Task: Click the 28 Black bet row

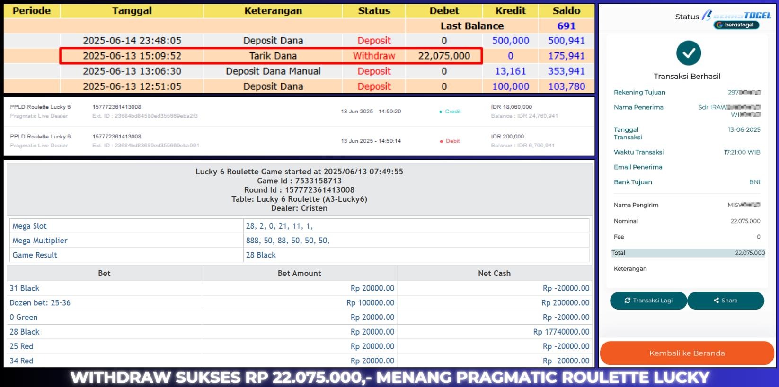Action: [299, 332]
